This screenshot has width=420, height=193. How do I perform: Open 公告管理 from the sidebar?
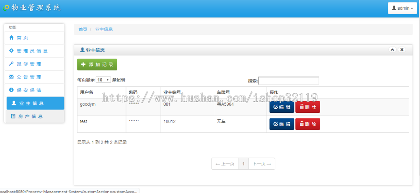pyautogui.click(x=34, y=77)
